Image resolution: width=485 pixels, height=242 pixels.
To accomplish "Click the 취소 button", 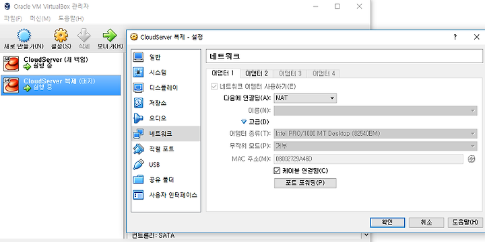I will pos(426,223).
